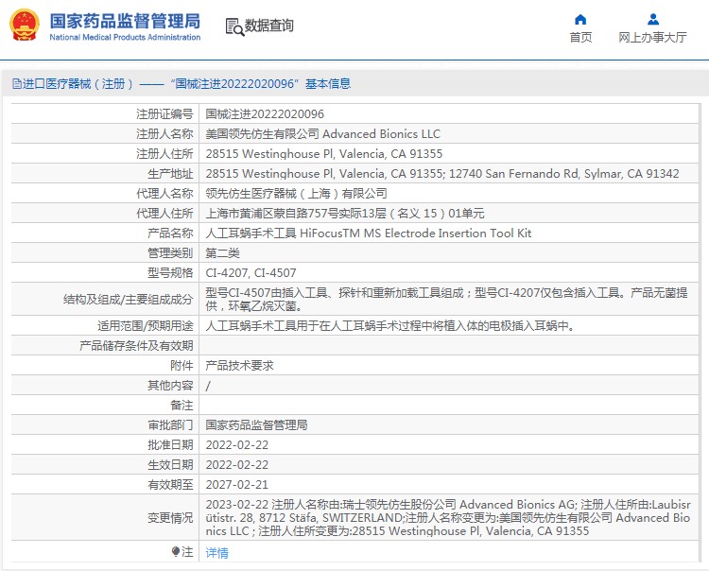This screenshot has height=571, width=709.
Task: Click the 备注 label
Action: (x=182, y=406)
